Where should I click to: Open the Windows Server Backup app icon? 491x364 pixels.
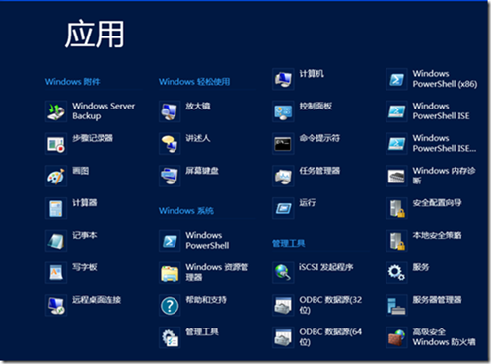pyautogui.click(x=56, y=111)
